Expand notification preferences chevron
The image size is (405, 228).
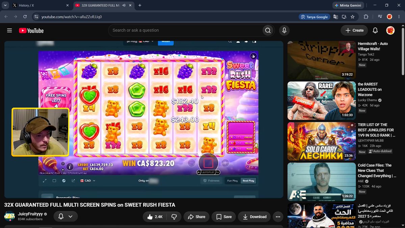[x=70, y=217]
